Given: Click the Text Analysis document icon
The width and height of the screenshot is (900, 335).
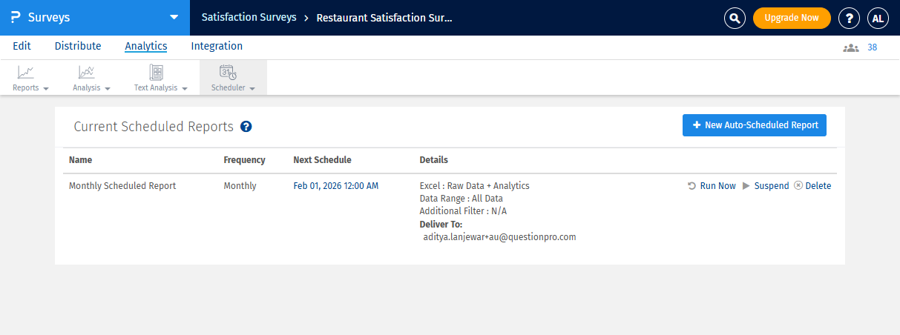Looking at the screenshot, I should 157,72.
